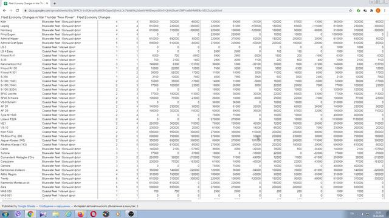Select the Leipzig row name cell
This screenshot has height=218, width=389.
[x=21, y=26]
